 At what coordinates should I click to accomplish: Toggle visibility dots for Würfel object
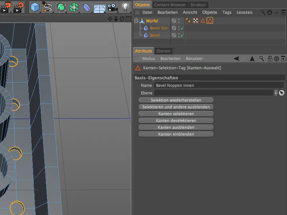pos(179,21)
